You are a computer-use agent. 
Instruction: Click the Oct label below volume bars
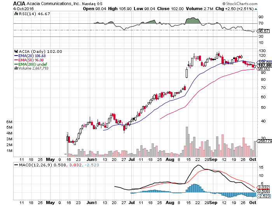tap(253, 159)
